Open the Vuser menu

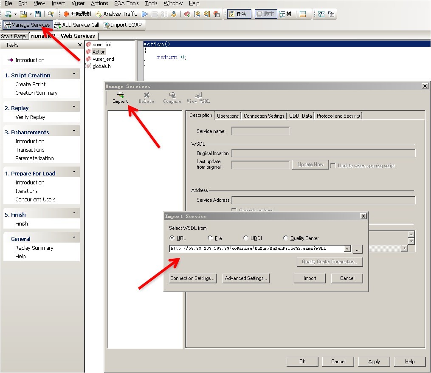(x=78, y=3)
